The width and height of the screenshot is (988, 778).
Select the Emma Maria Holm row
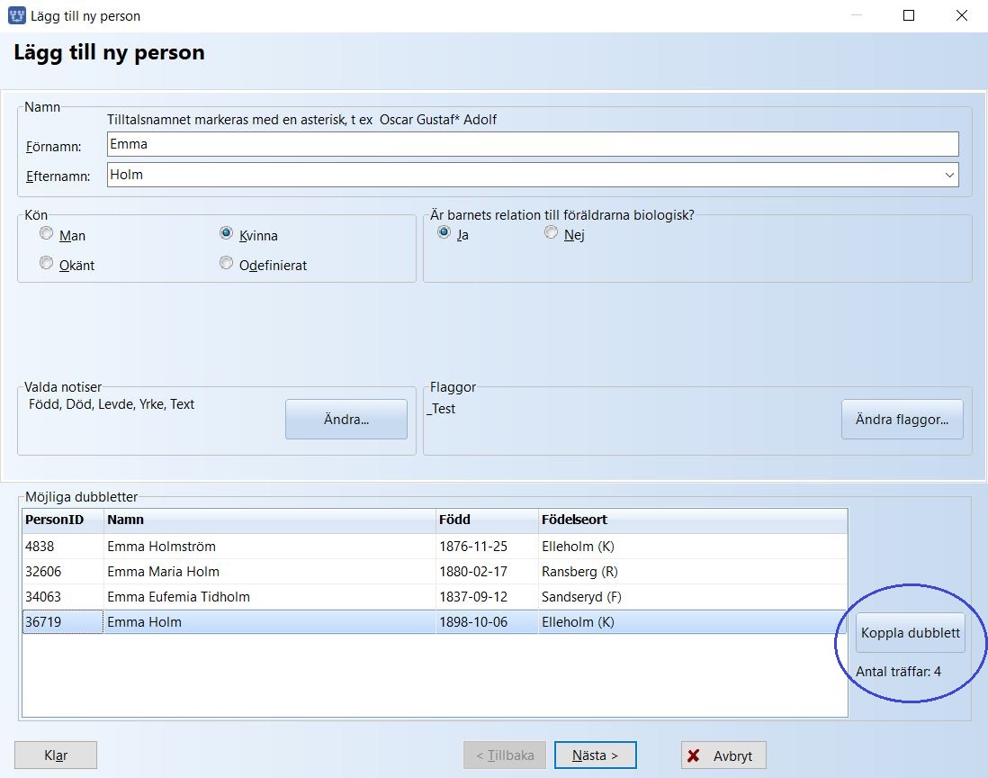pos(435,572)
